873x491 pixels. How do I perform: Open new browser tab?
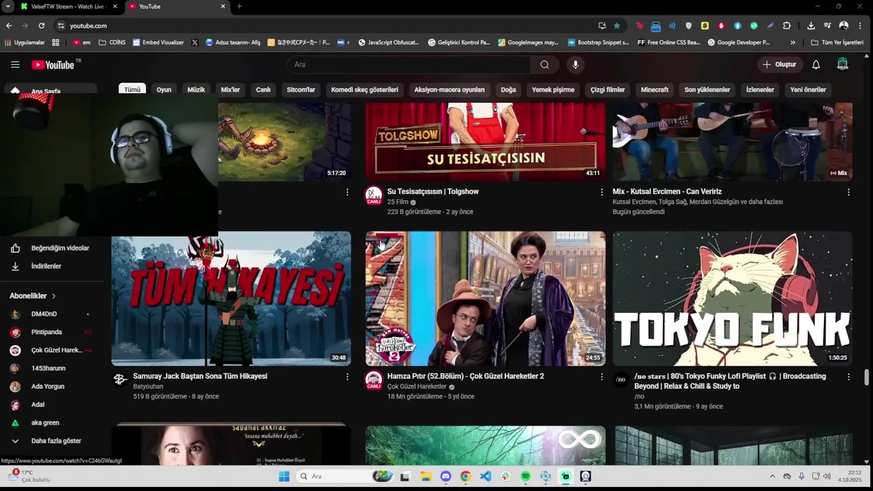[x=239, y=6]
